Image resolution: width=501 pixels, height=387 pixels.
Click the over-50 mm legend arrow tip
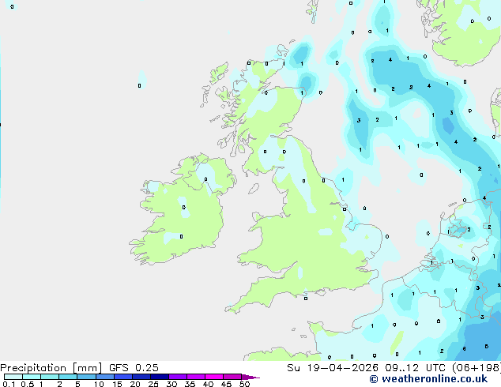(x=250, y=377)
